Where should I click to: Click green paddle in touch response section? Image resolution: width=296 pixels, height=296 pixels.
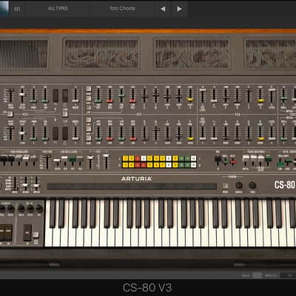[269, 158]
